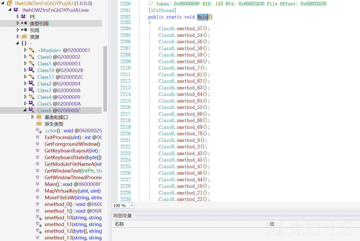Click the Class0 class icon
This screenshot has height=241, width=360.
(32, 57)
